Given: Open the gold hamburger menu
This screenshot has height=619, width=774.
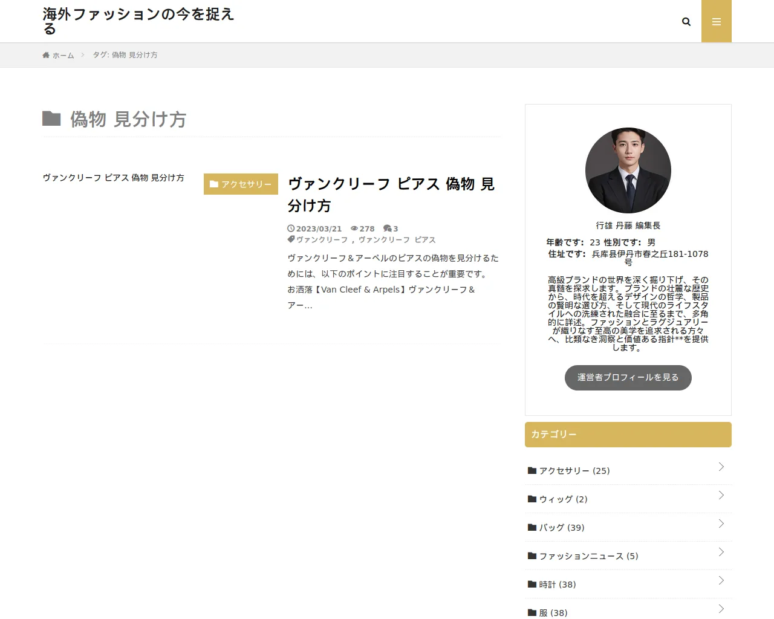Looking at the screenshot, I should pyautogui.click(x=716, y=22).
